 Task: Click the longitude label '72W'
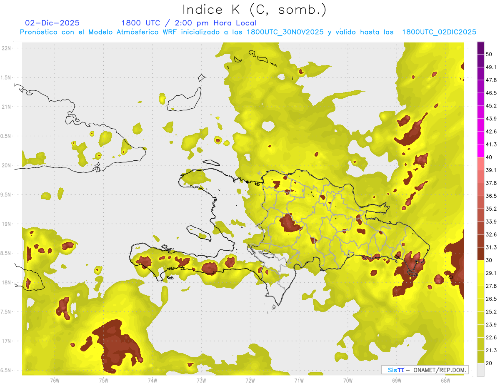250,380
